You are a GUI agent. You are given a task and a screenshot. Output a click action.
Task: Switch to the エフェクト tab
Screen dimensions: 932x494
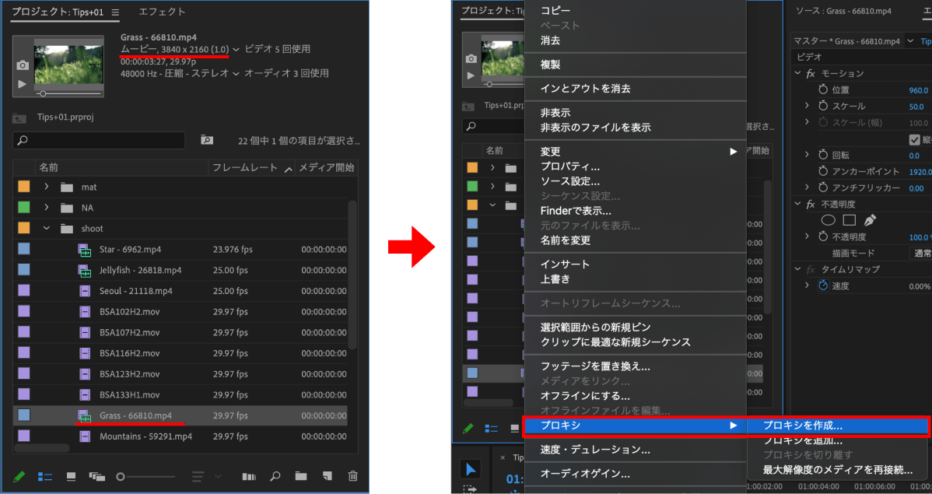pos(163,12)
